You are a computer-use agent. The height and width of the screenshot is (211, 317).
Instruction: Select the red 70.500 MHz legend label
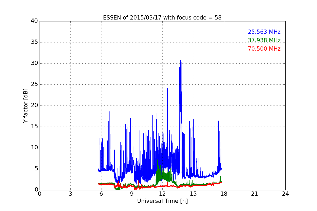tap(264, 49)
